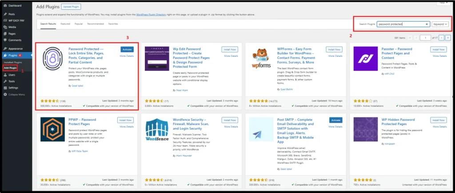Viewport: 455px width, 193px height.
Task: Install PPWP Password Protect Pages plugin
Action: coord(125,120)
